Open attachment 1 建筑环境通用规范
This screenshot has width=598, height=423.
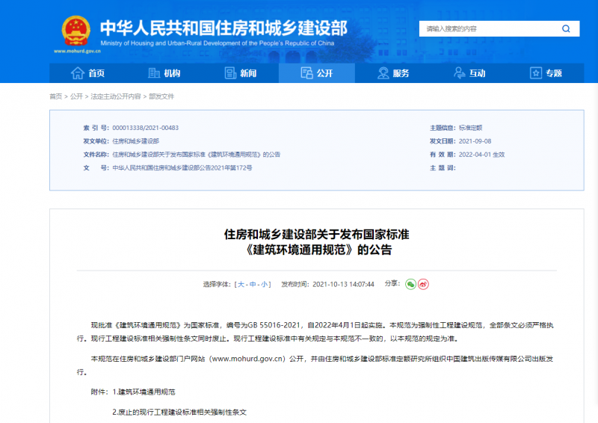click(x=147, y=392)
